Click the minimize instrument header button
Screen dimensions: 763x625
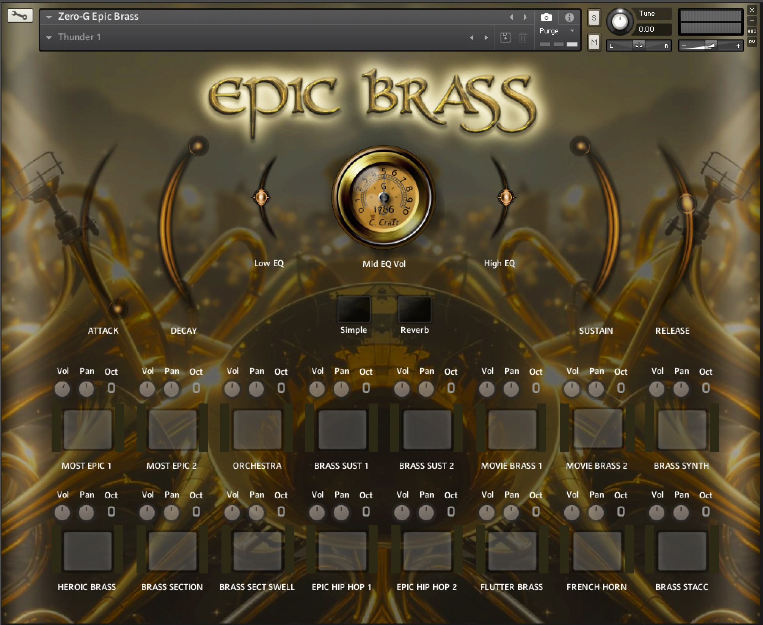pos(752,20)
